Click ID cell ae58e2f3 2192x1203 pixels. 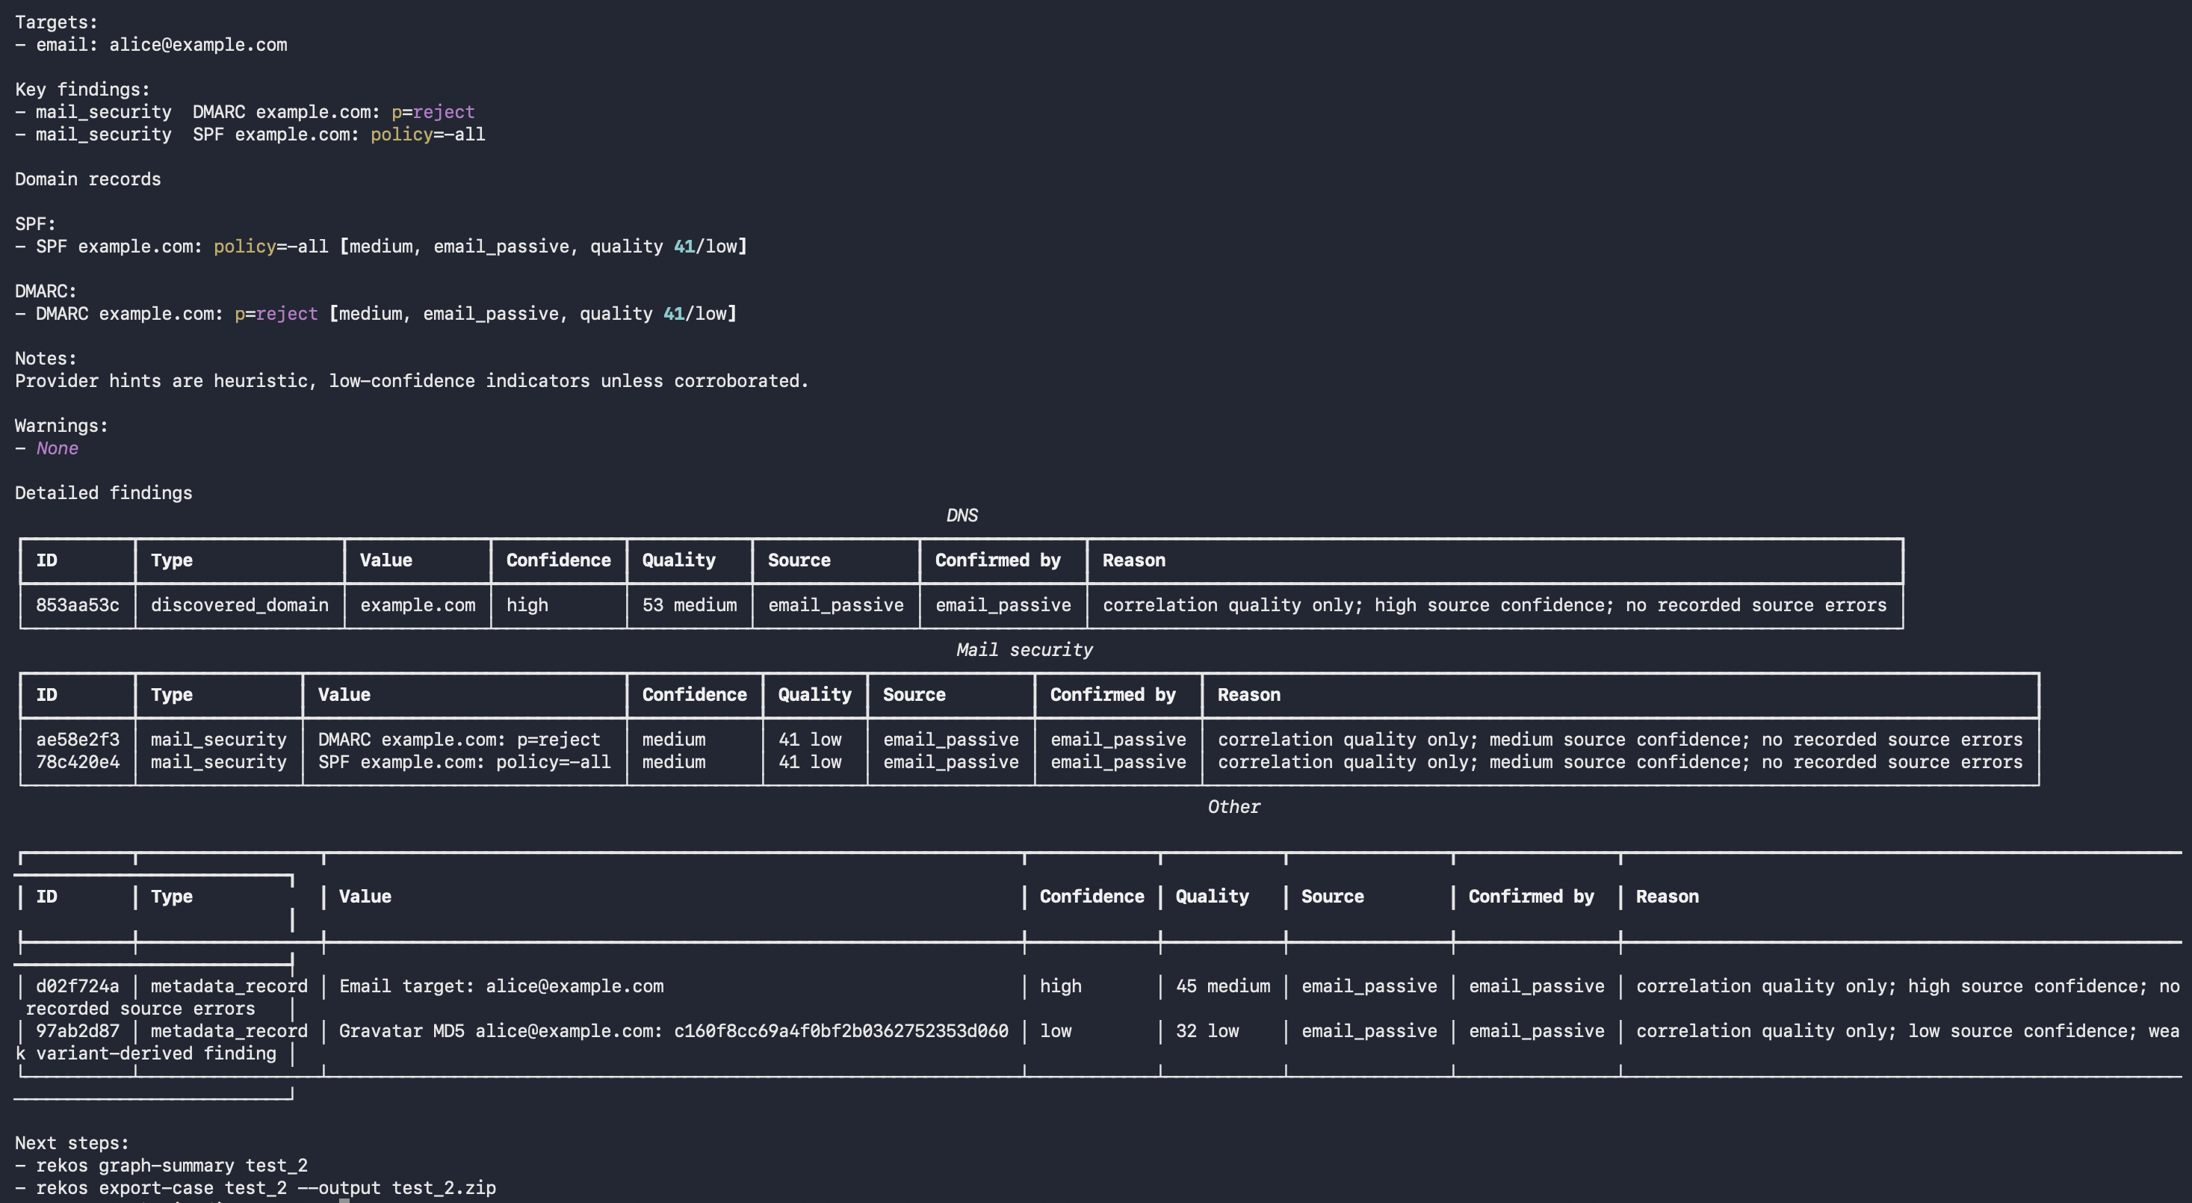78,739
